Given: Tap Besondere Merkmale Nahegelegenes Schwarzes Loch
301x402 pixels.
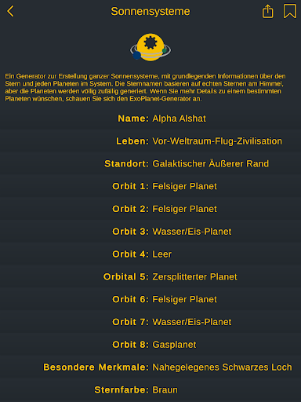Looking at the screenshot, I should pyautogui.click(x=150, y=367).
